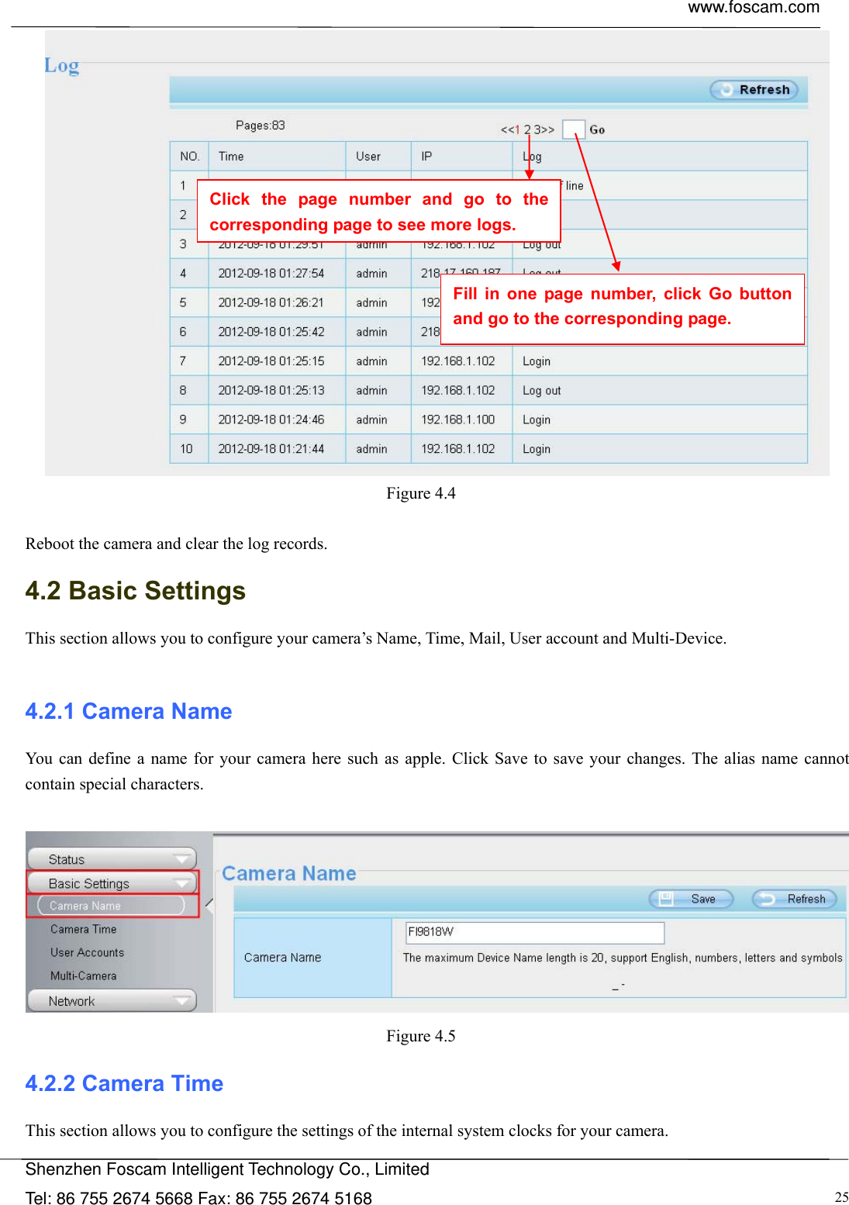Click the next-page arrows after page 3

click(547, 129)
